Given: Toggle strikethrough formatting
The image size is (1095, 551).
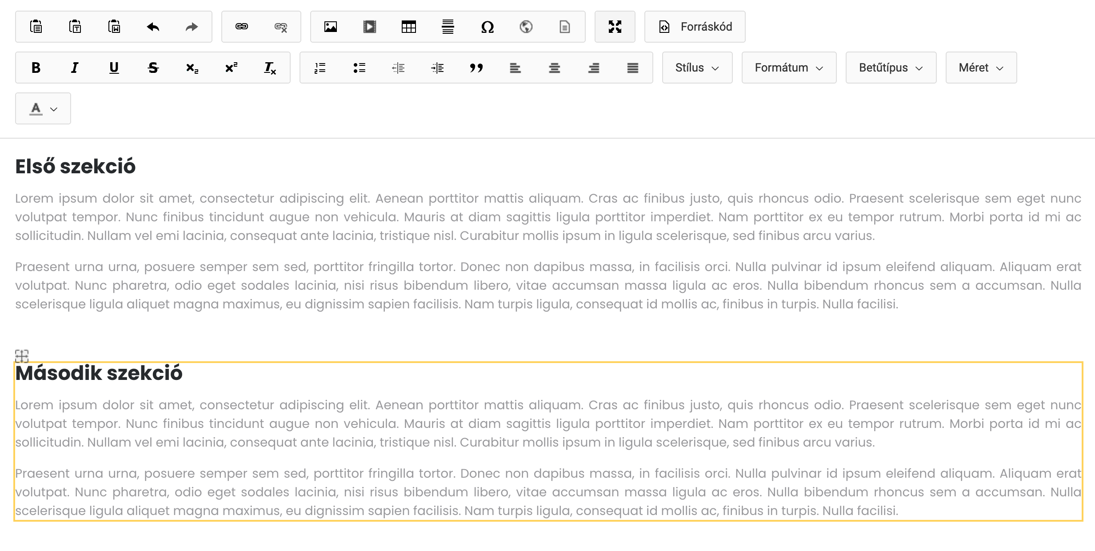Looking at the screenshot, I should tap(152, 68).
